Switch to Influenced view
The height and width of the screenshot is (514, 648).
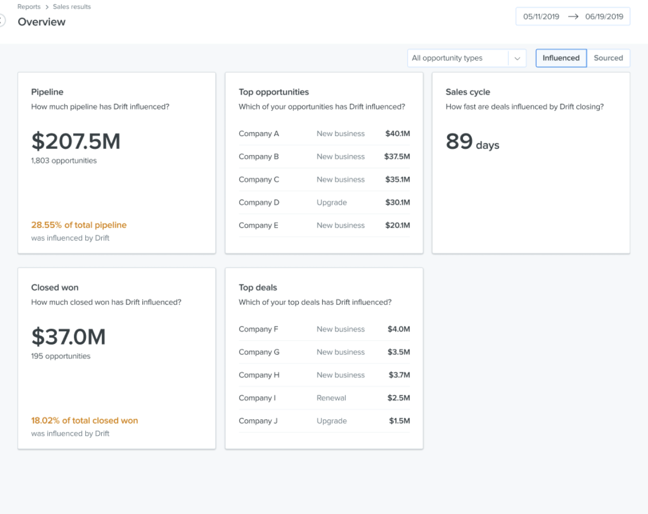coord(561,58)
